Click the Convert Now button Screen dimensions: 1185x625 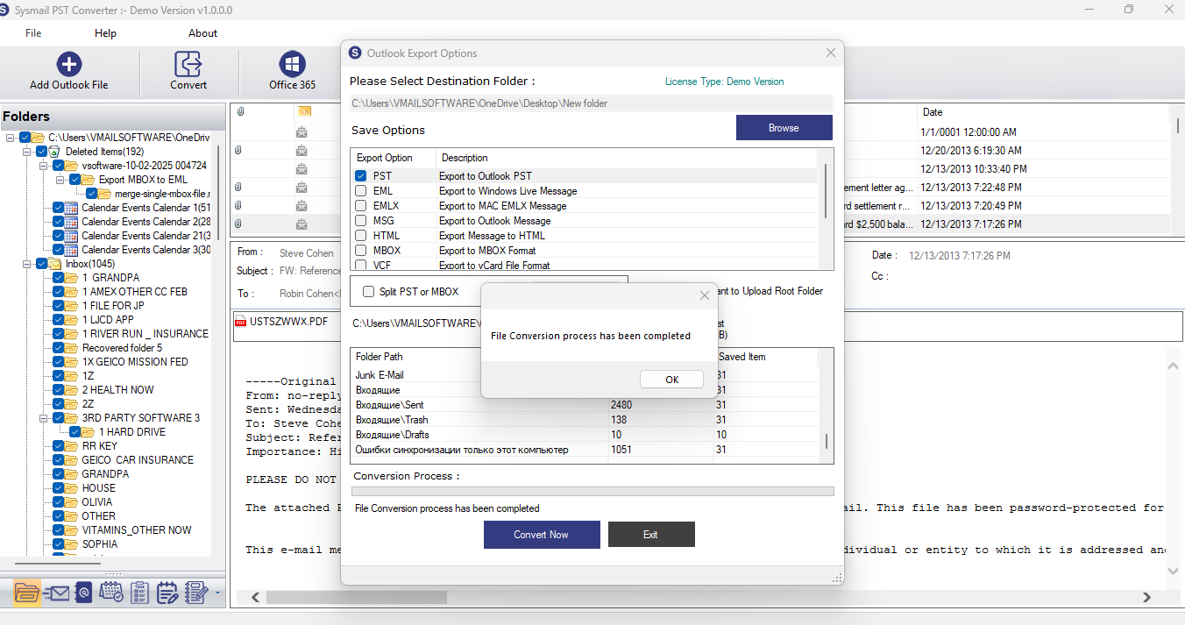click(542, 535)
